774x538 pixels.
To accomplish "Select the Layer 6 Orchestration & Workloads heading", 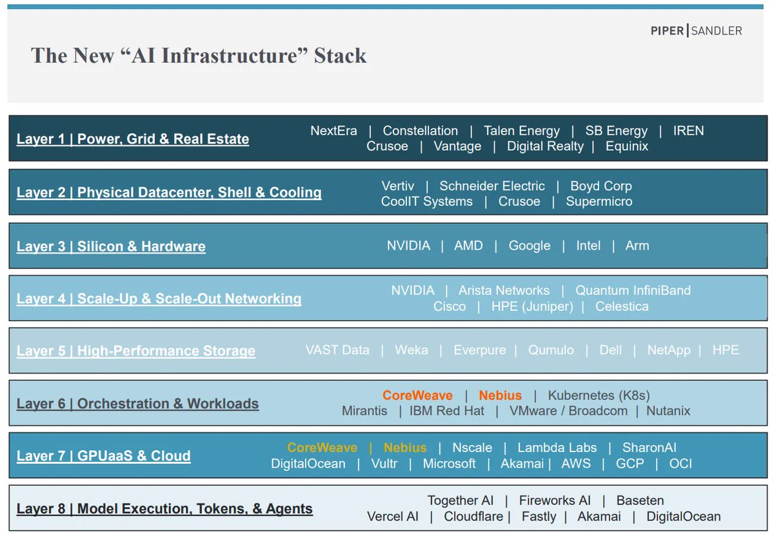I will pos(137,404).
